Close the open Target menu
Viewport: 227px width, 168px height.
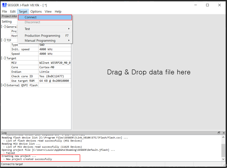coord(23,12)
